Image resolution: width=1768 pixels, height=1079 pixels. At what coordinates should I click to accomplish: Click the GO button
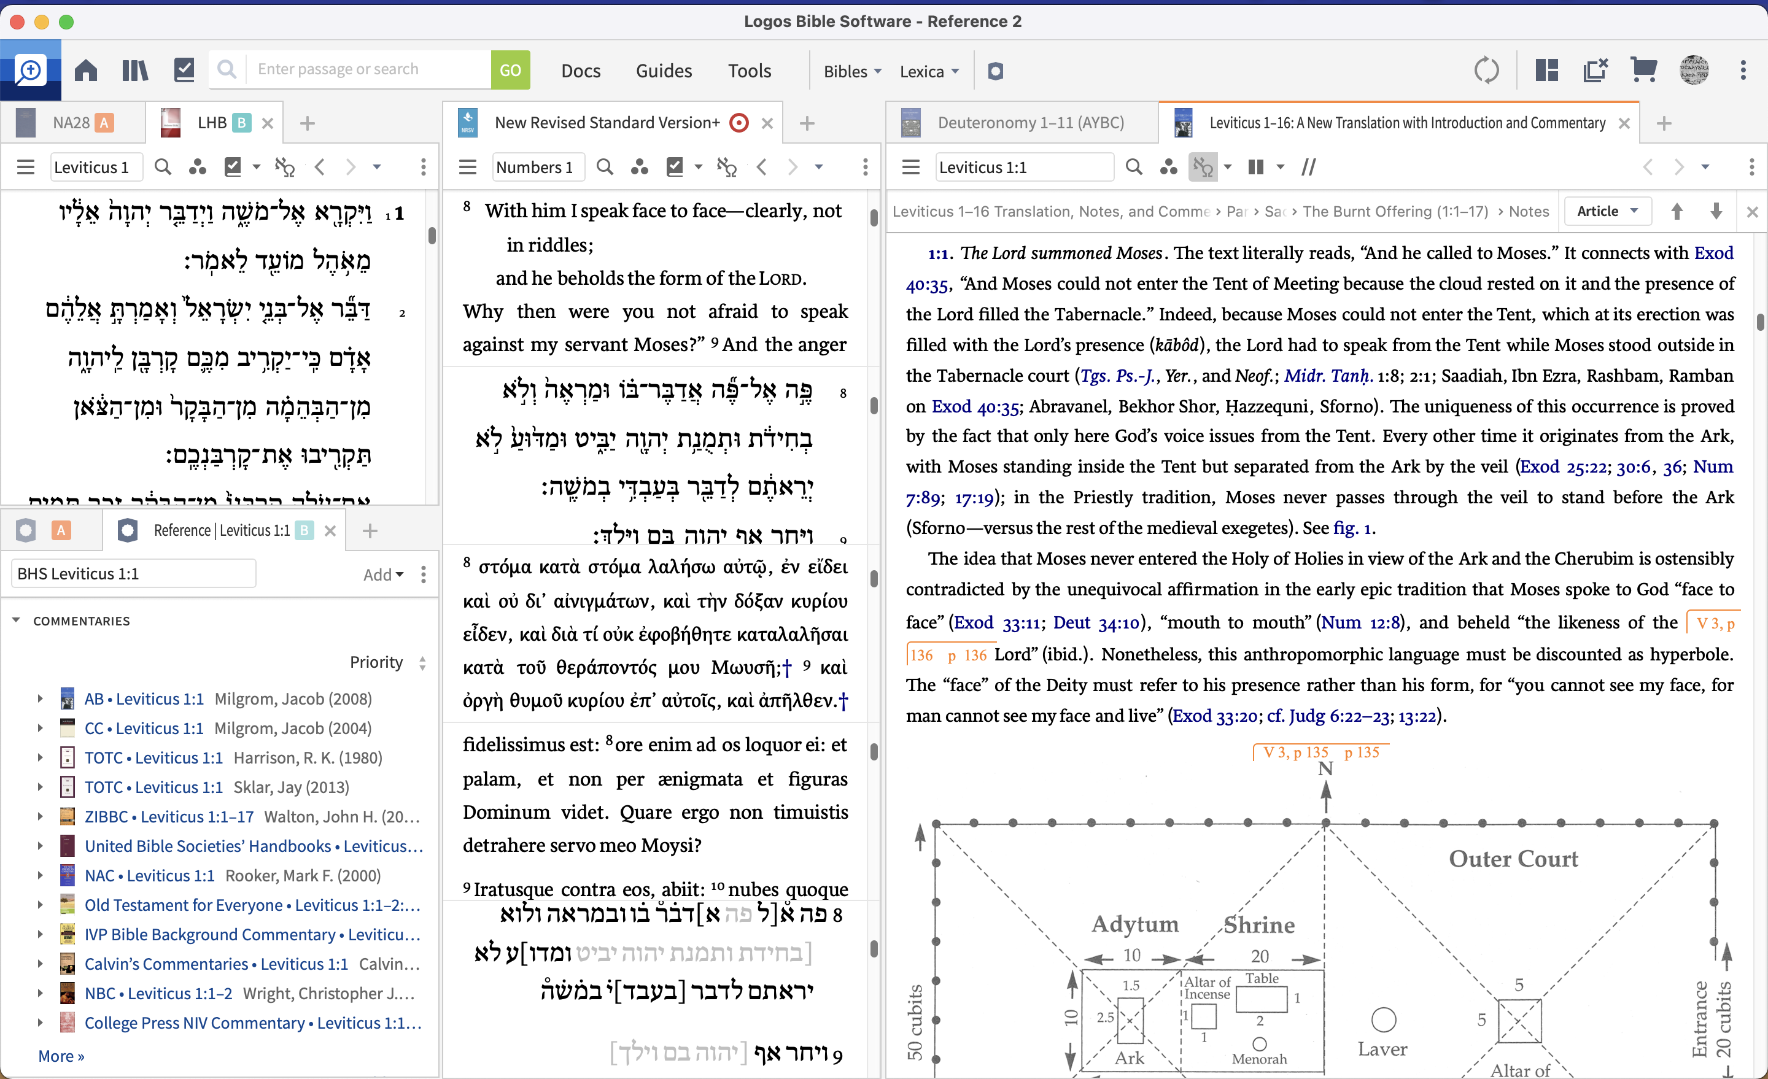point(510,71)
